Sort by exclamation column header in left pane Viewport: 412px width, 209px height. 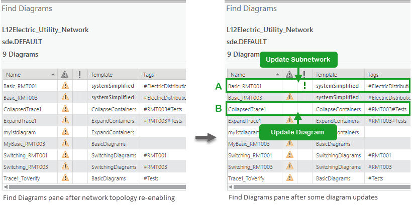pos(79,75)
